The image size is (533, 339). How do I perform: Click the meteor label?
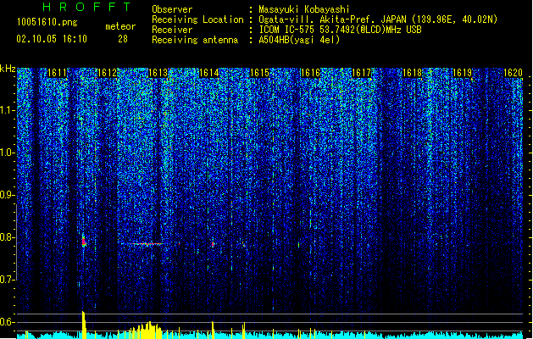pos(120,26)
